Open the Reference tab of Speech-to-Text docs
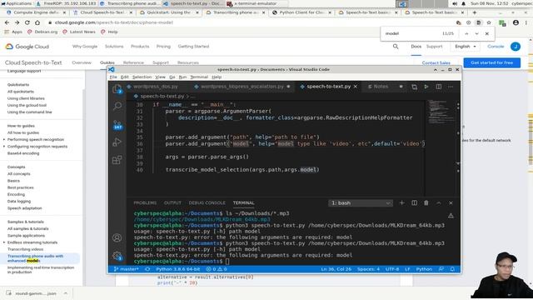The height and width of the screenshot is (300, 533). pos(133,63)
